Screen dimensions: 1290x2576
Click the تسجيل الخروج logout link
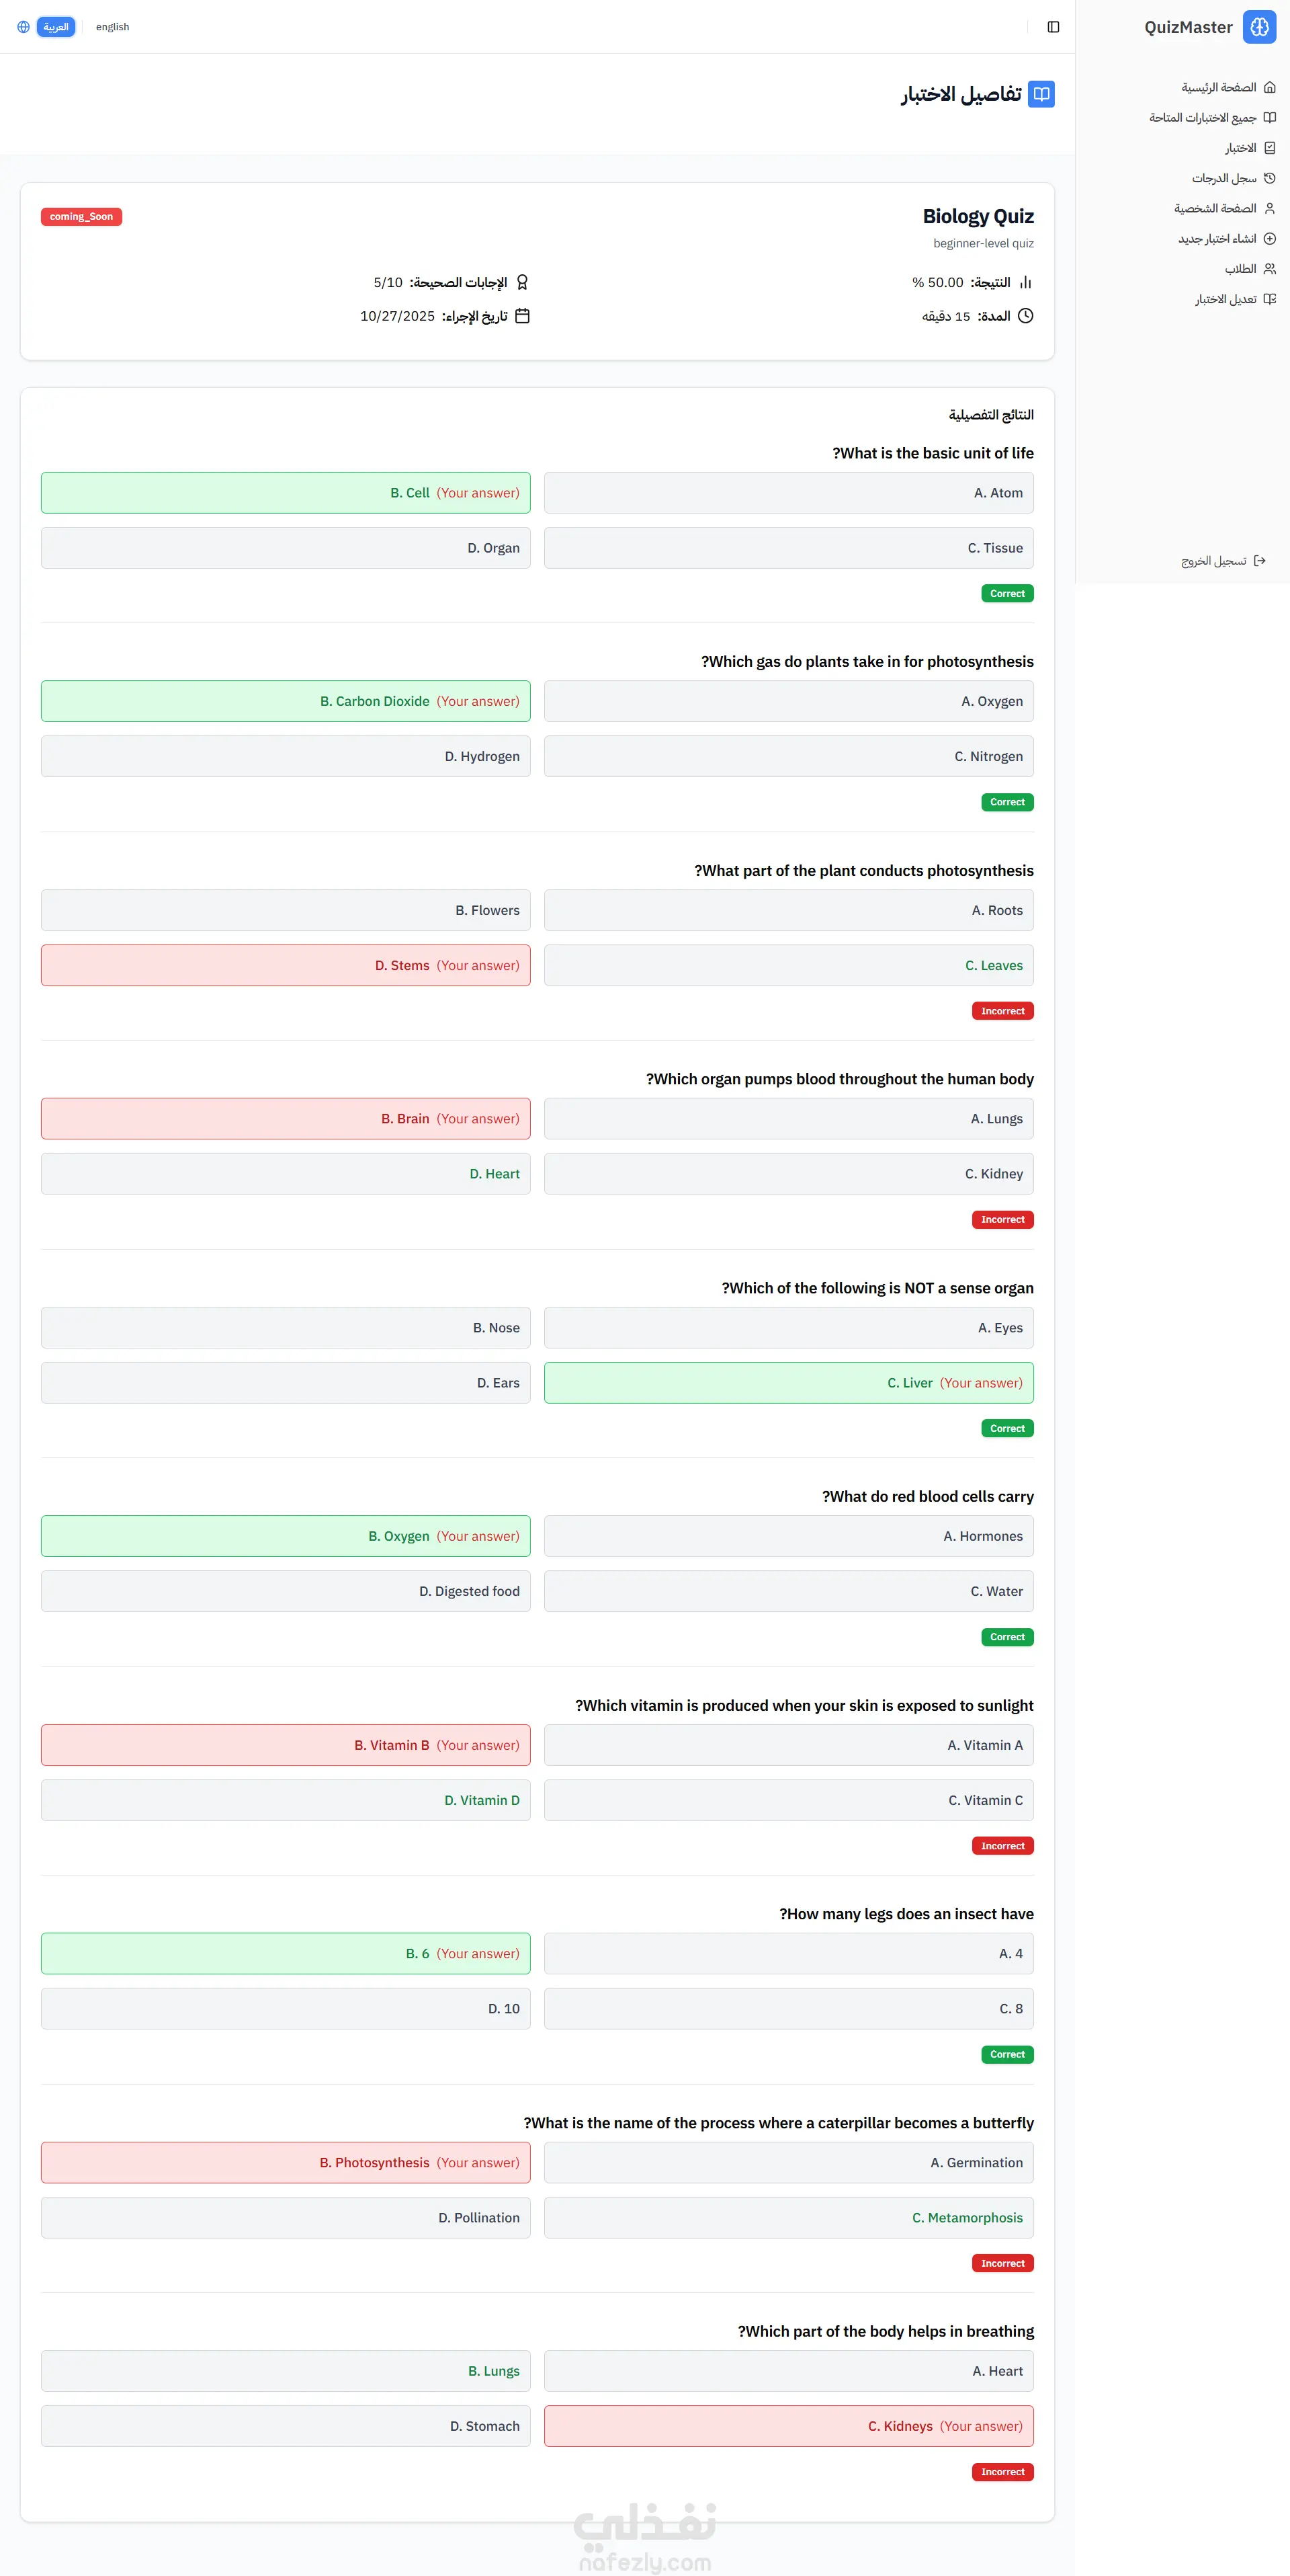1213,561
